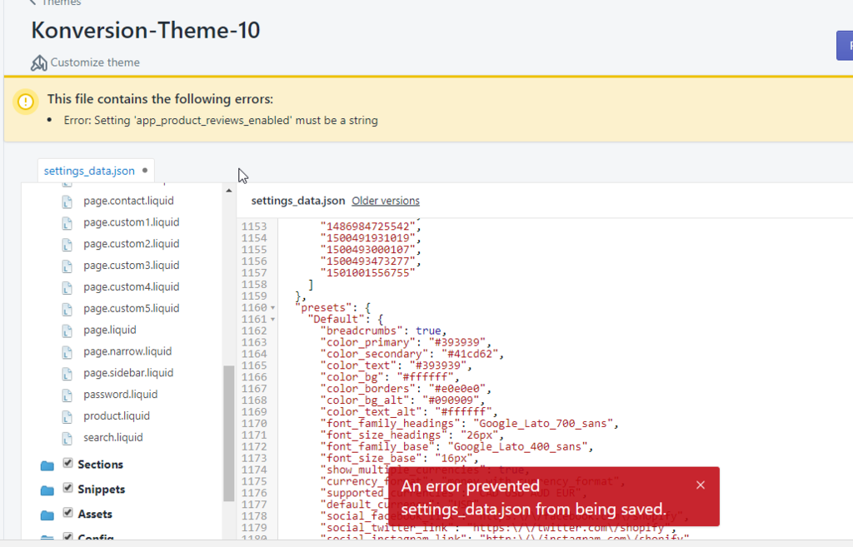Click the "1501001556755" code line
The image size is (853, 547).
pos(367,273)
